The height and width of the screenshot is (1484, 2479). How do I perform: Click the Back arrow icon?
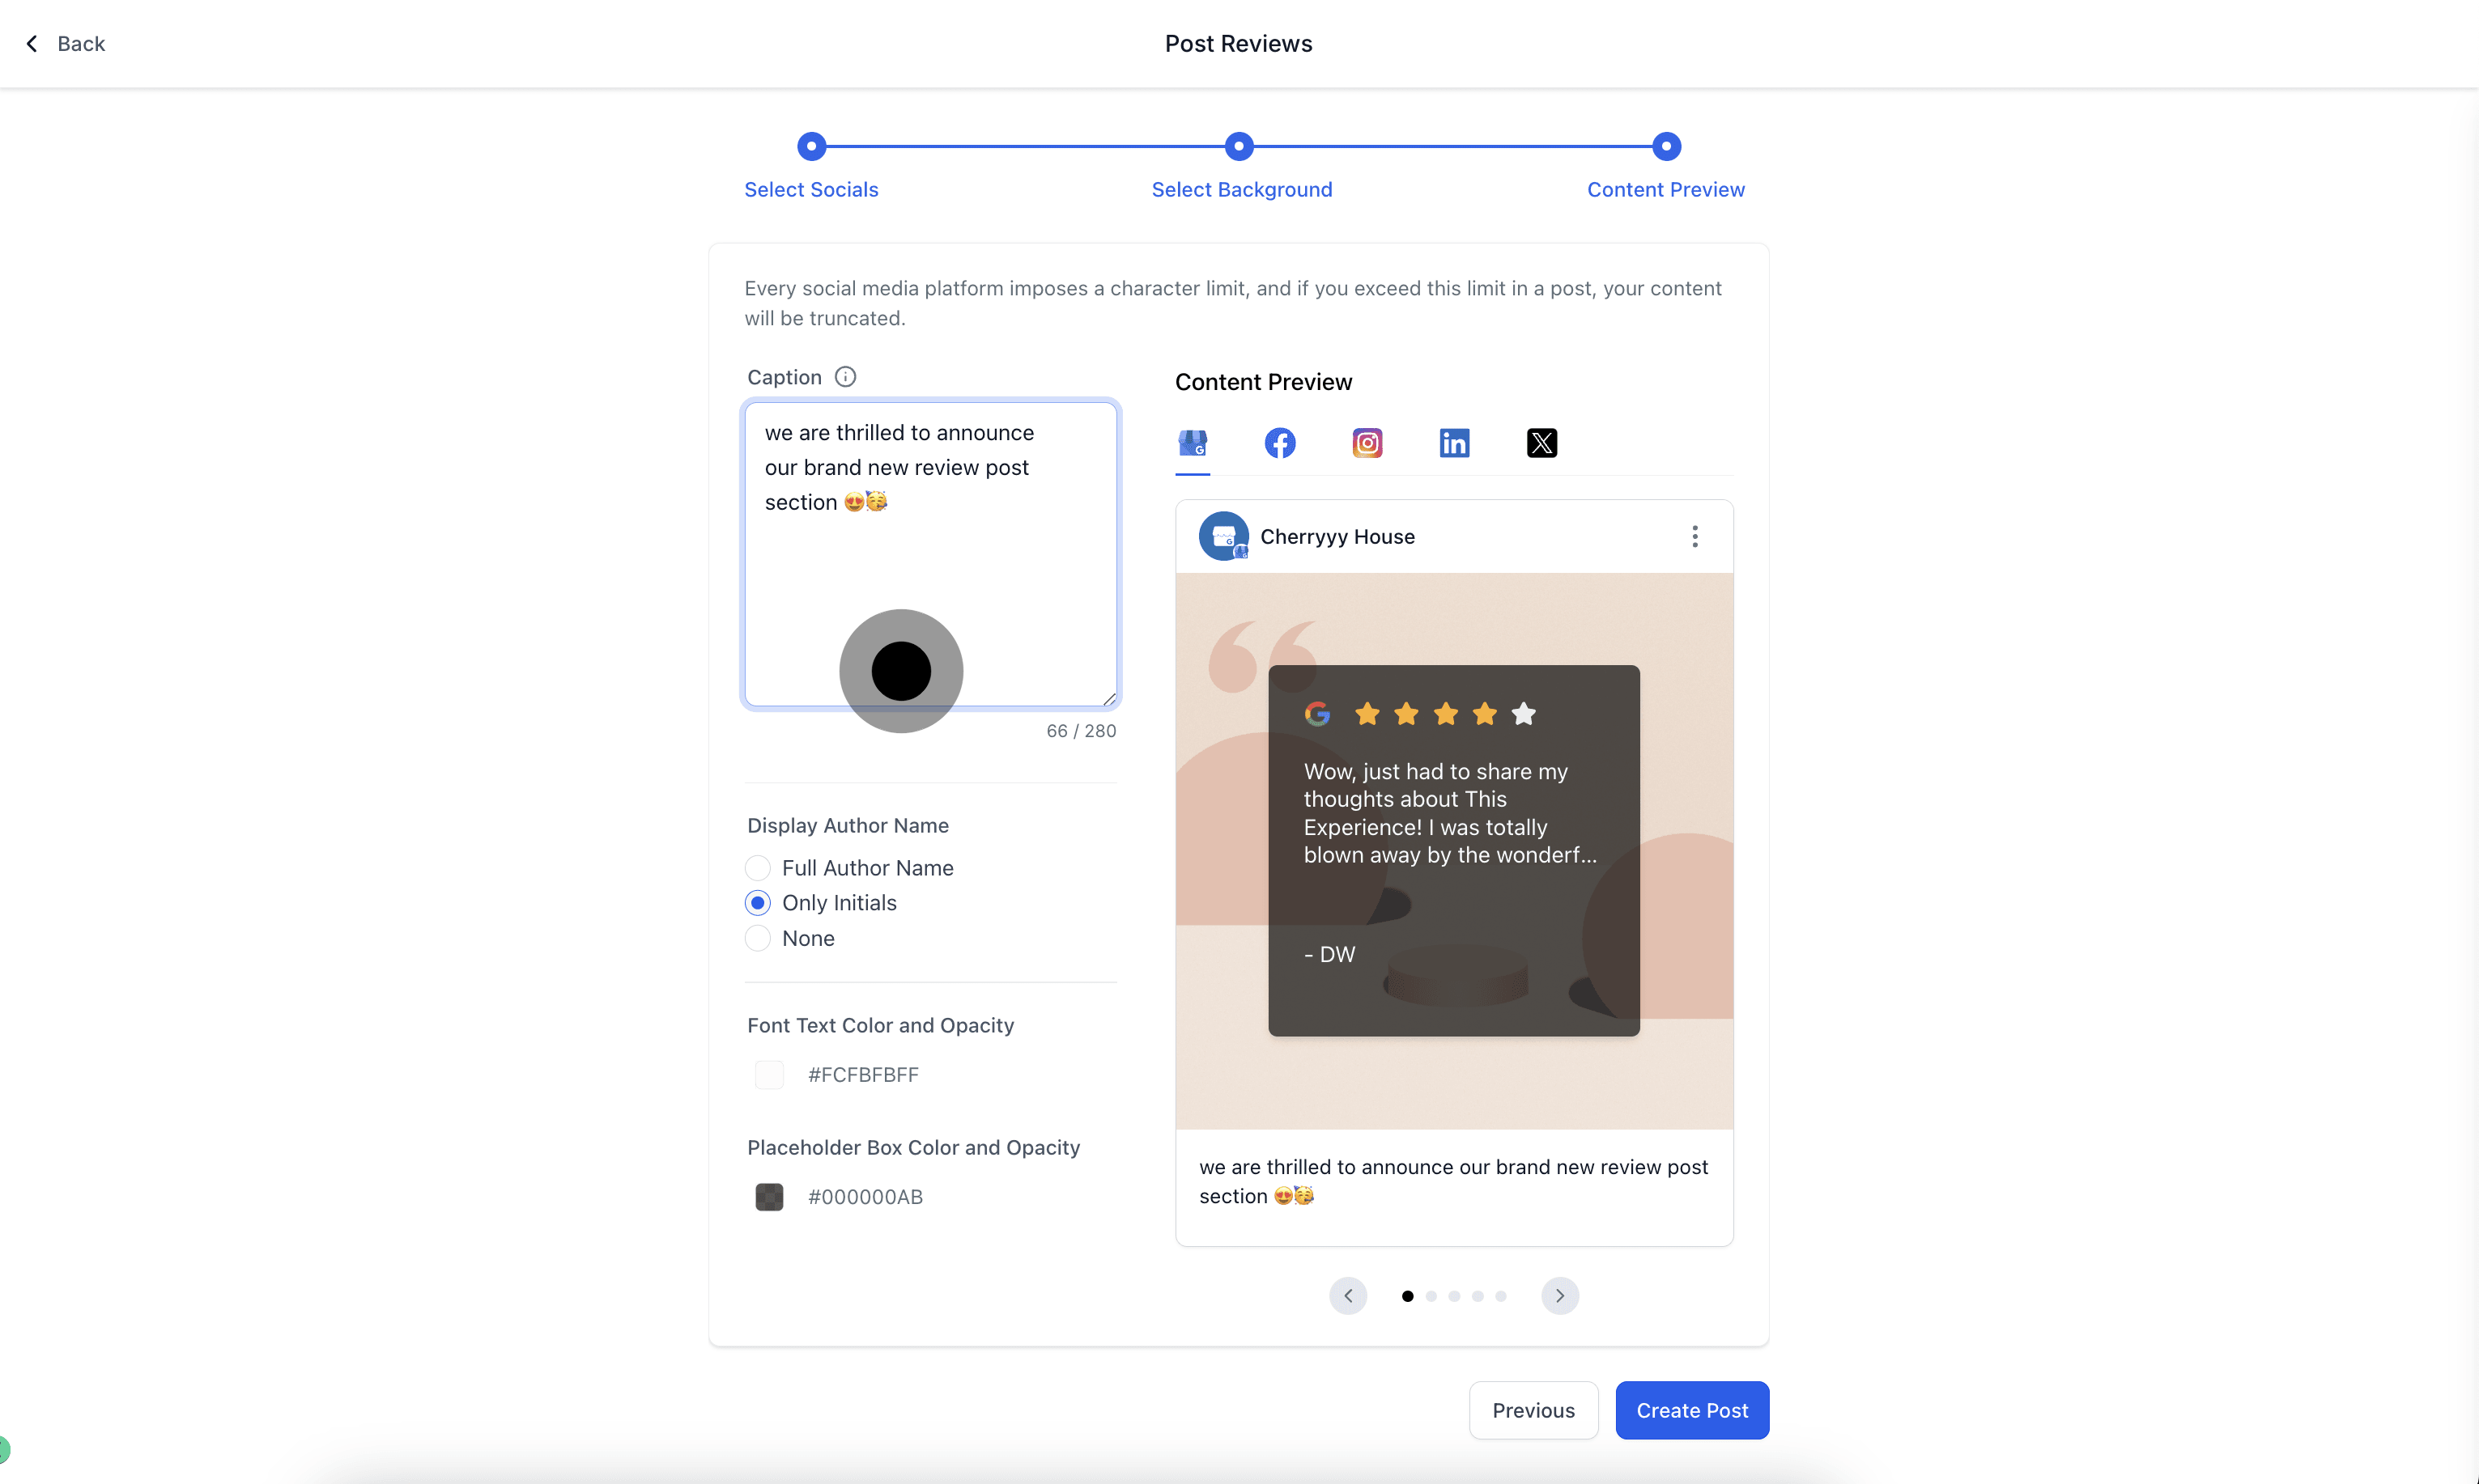(x=32, y=43)
